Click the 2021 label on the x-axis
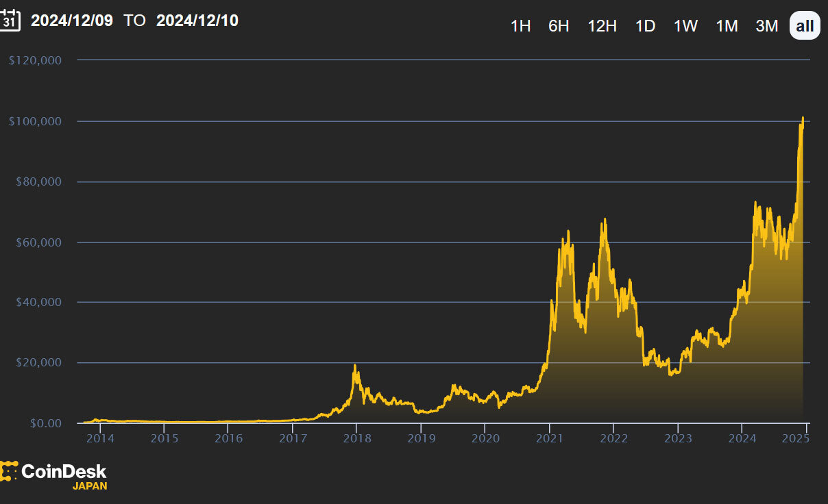Image resolution: width=828 pixels, height=504 pixels. 550,438
